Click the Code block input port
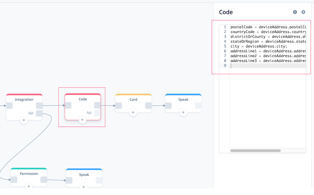The width and height of the screenshot is (314, 195). (68, 105)
